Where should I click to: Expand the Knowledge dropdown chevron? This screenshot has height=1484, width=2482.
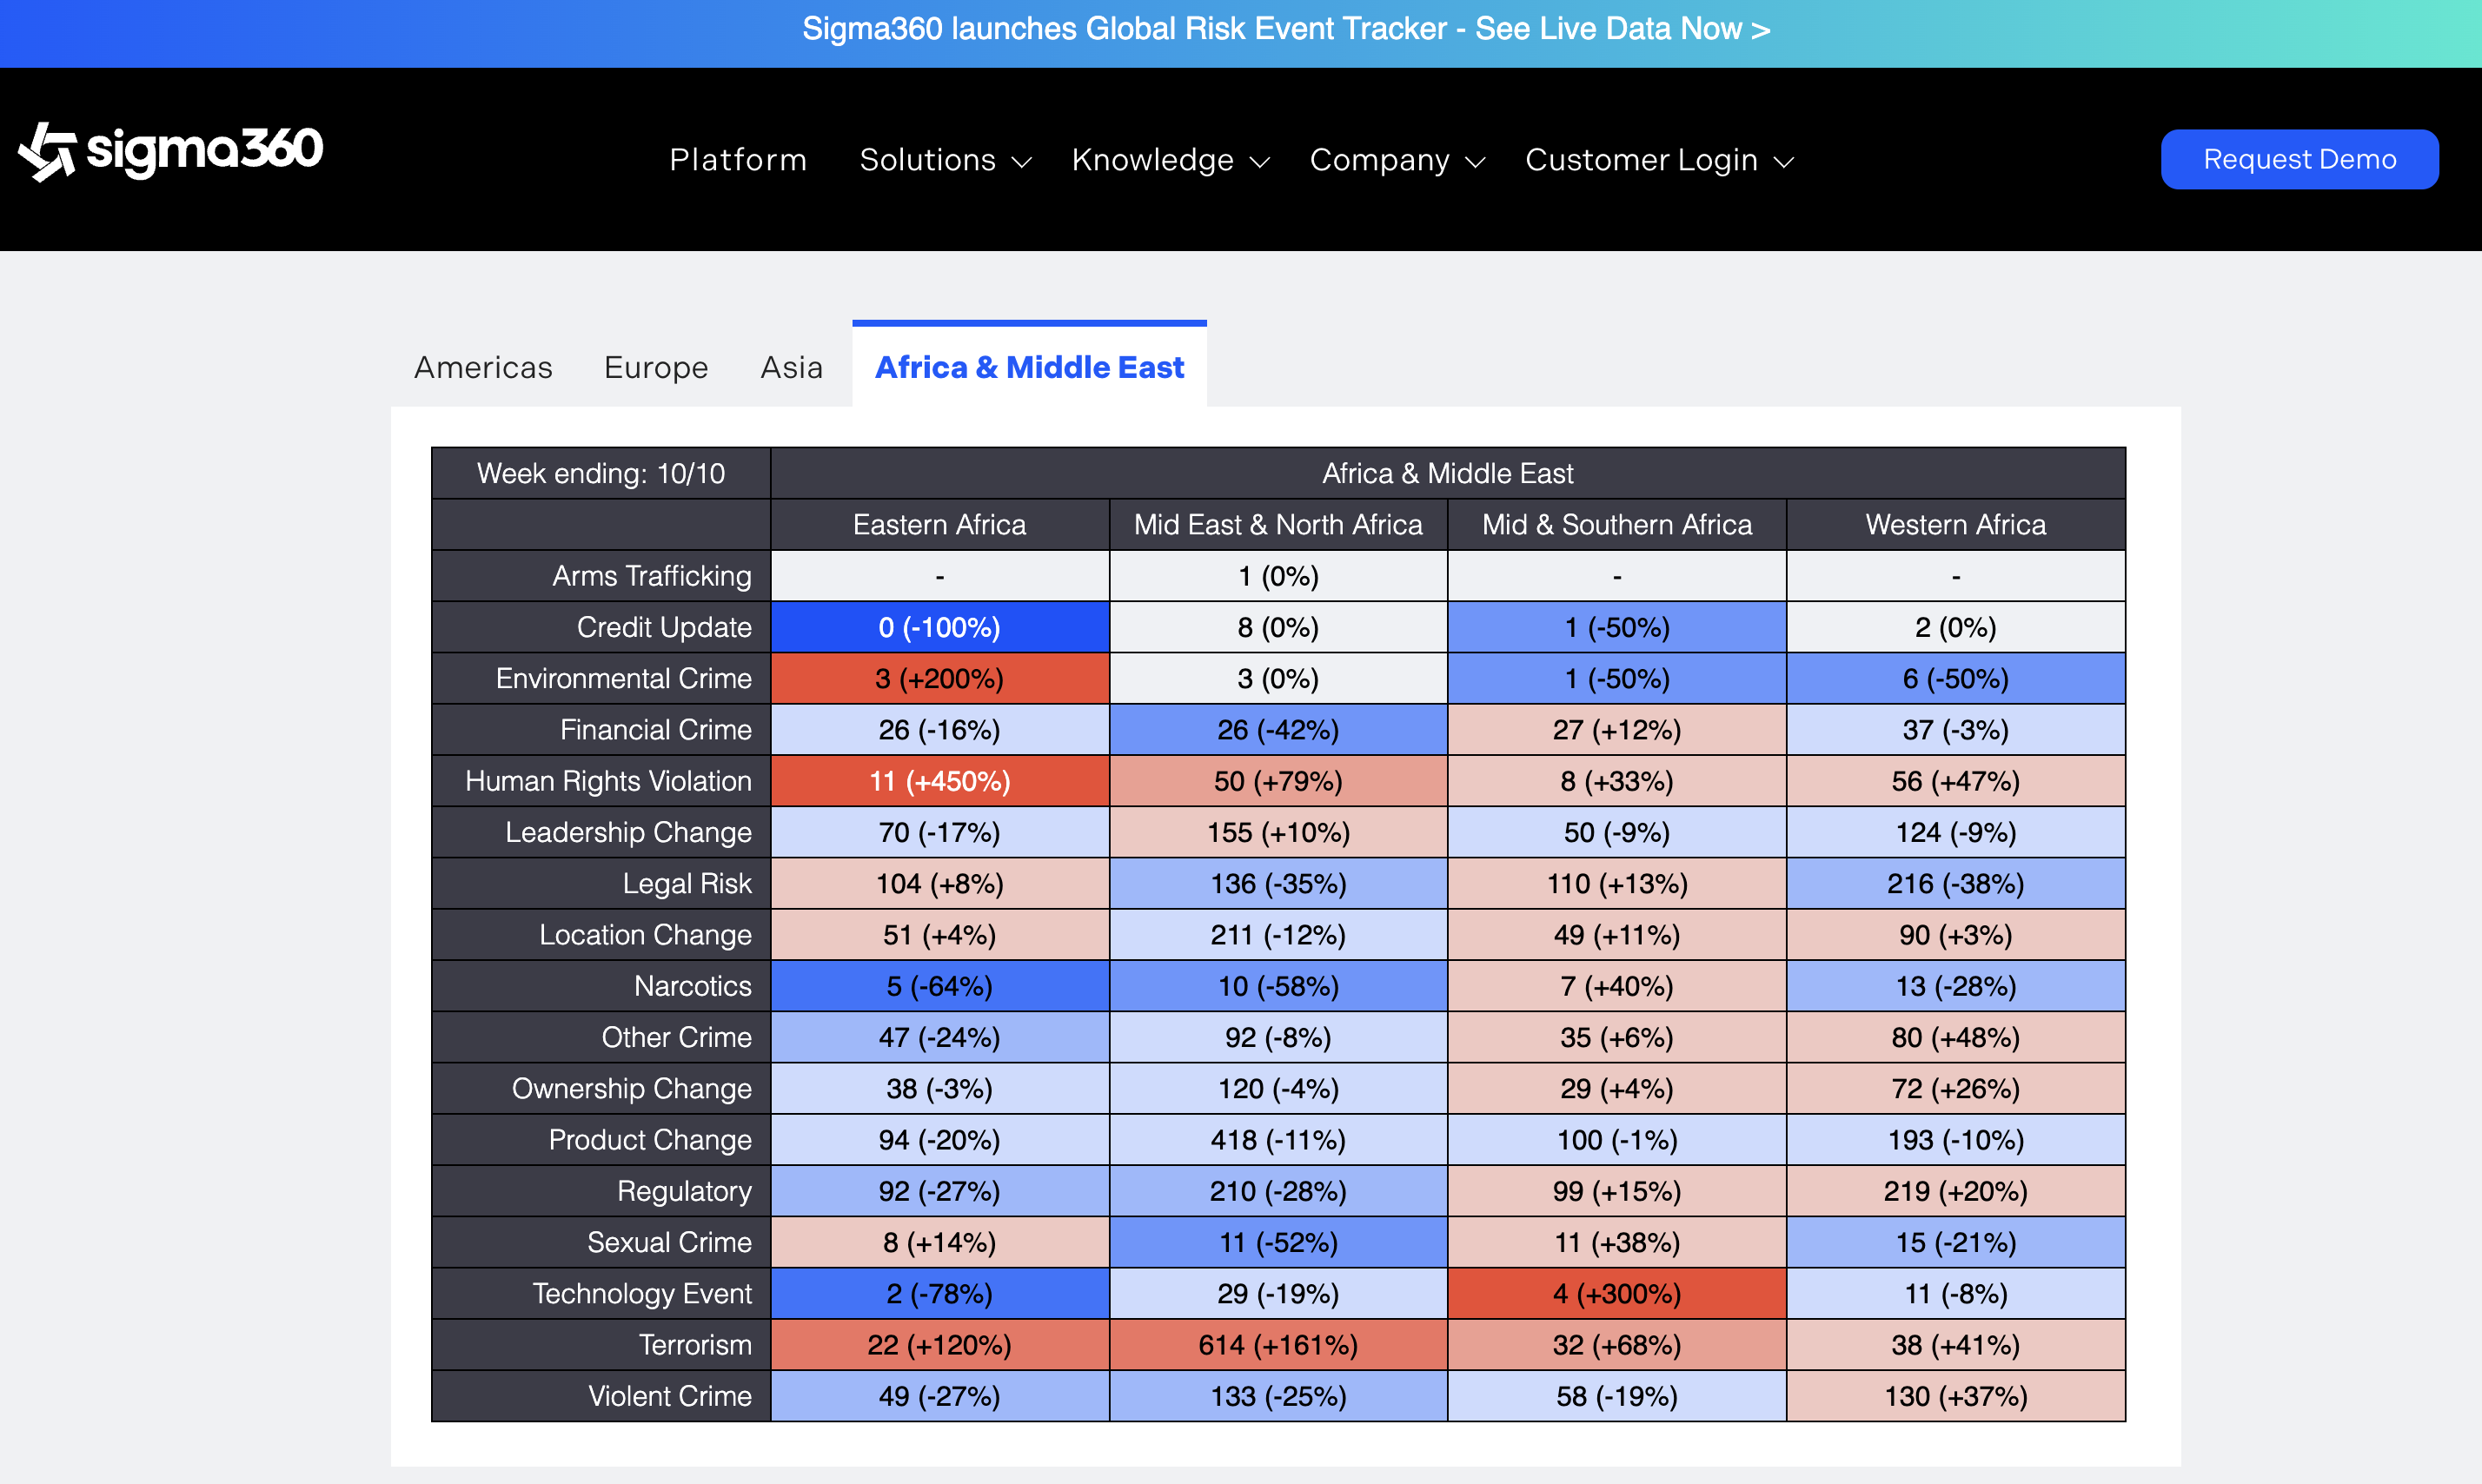pos(1260,162)
